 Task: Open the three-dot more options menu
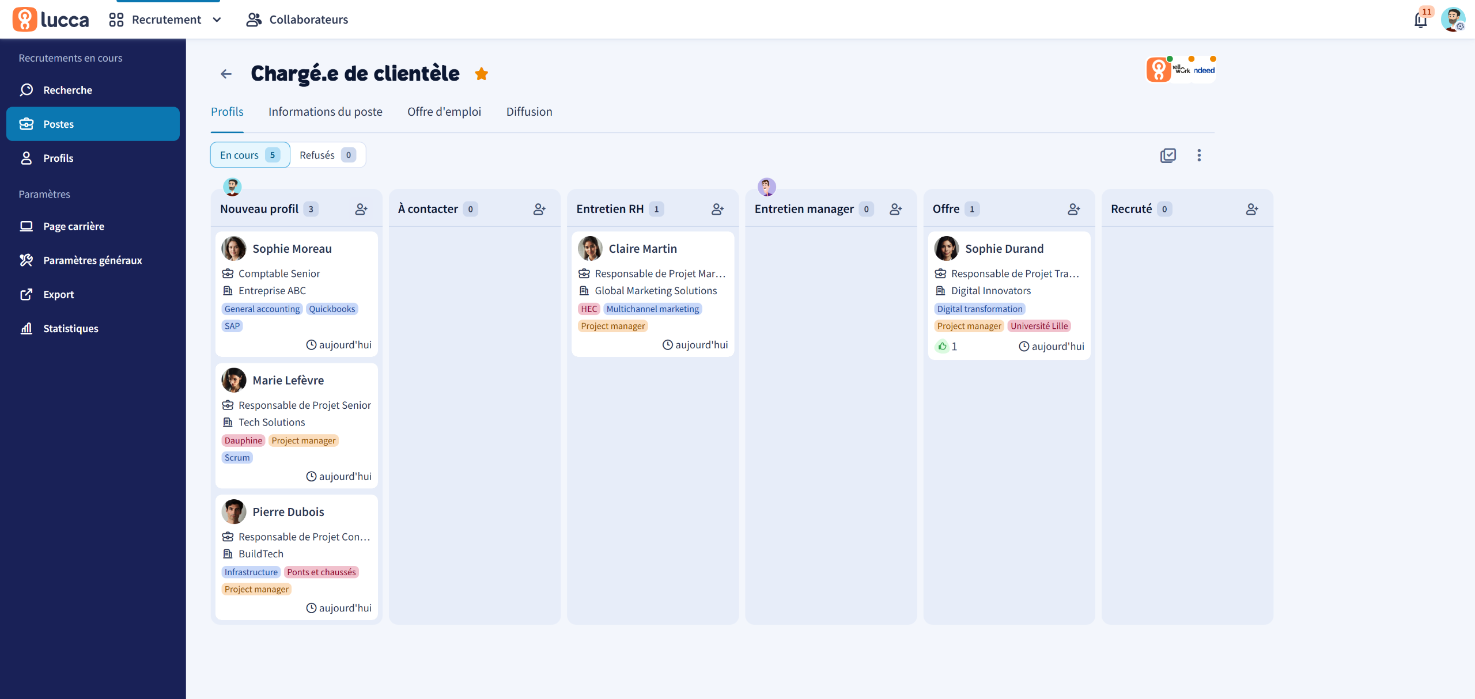(x=1199, y=155)
